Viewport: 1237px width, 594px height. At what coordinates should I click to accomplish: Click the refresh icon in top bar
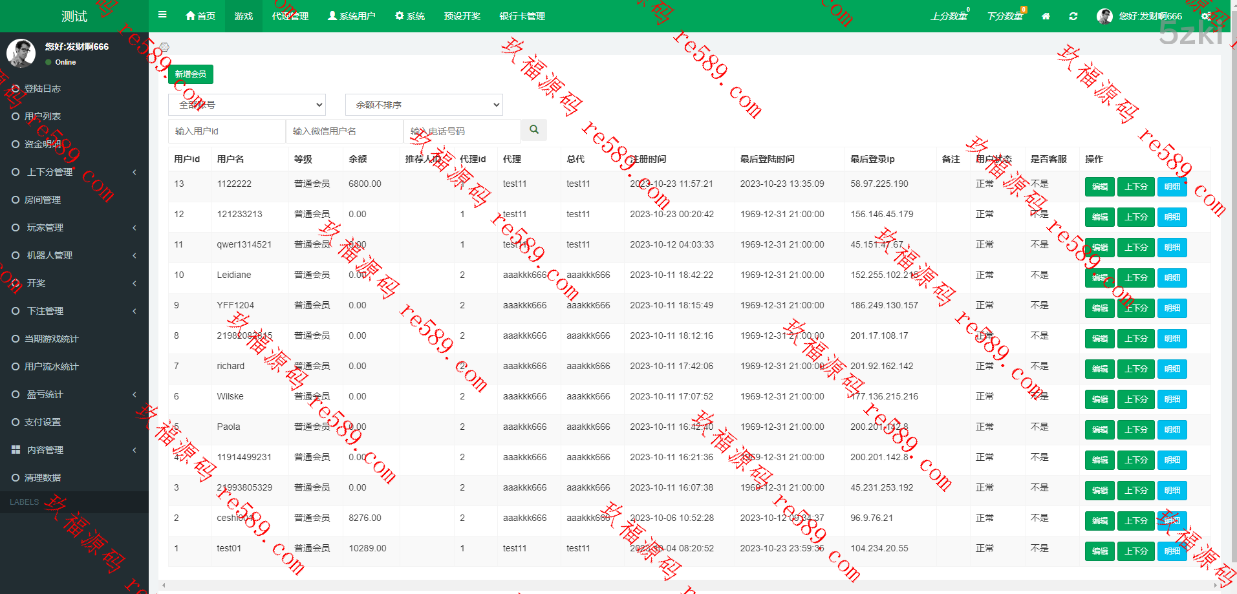pyautogui.click(x=1073, y=16)
